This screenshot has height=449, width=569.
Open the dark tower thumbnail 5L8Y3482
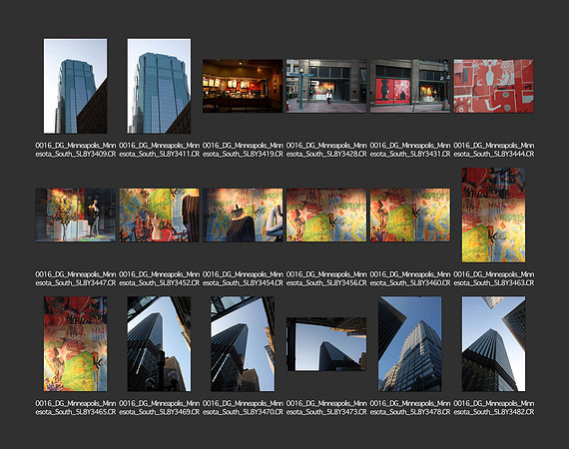[x=493, y=344]
